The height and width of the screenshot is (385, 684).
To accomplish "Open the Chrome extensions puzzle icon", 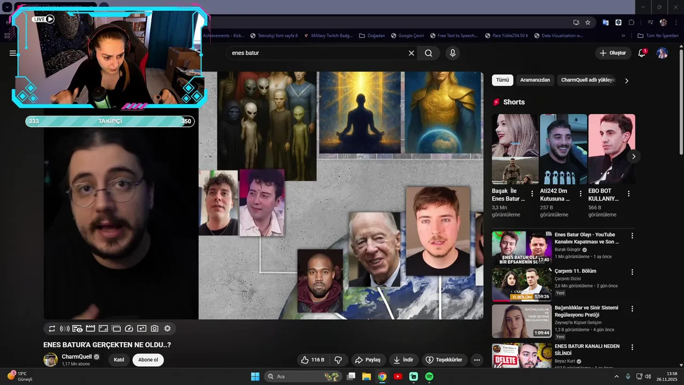I will [x=631, y=22].
